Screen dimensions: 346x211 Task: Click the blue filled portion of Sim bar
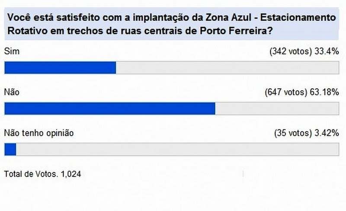[60, 68]
